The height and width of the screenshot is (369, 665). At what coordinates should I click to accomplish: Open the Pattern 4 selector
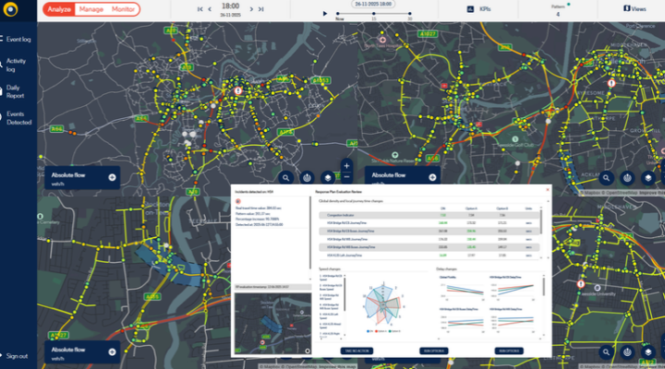pyautogui.click(x=559, y=10)
